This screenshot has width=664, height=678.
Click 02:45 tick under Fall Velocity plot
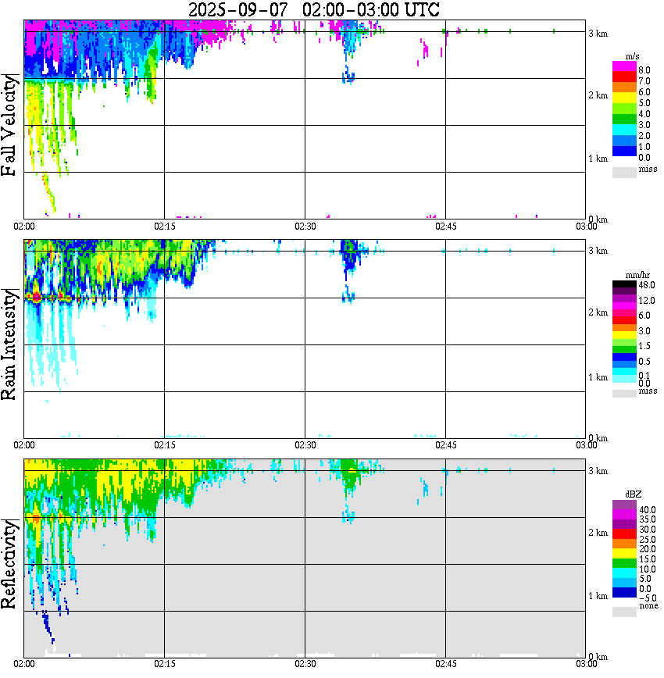(x=446, y=227)
